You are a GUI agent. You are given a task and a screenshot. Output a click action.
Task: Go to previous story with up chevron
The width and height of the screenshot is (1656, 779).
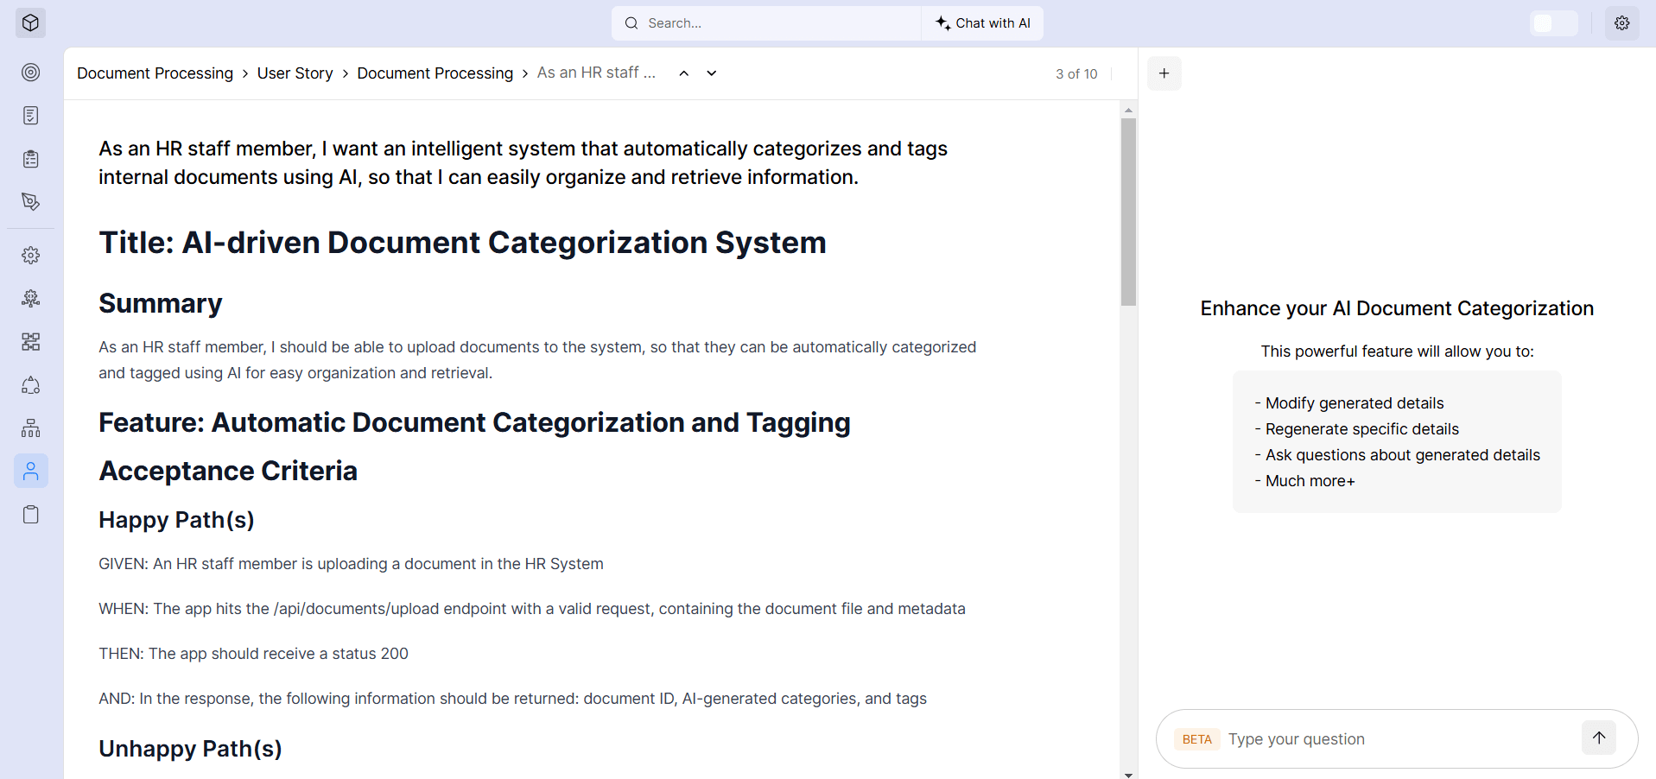point(684,73)
